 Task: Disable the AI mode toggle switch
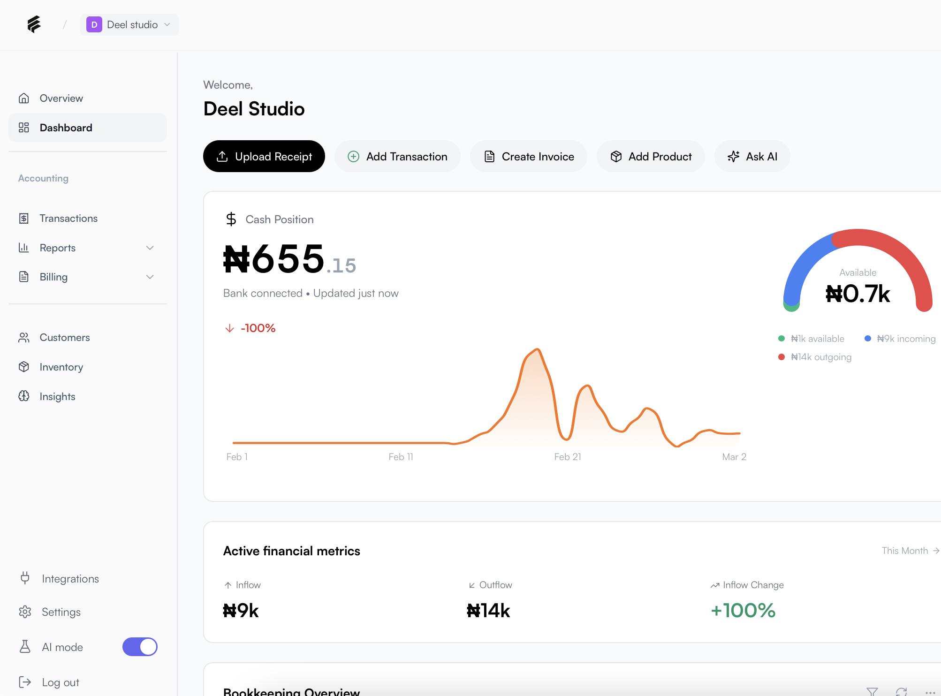click(x=140, y=647)
